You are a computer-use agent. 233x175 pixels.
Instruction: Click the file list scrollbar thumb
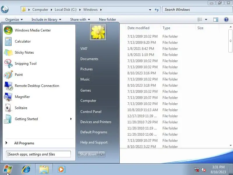tap(230, 41)
